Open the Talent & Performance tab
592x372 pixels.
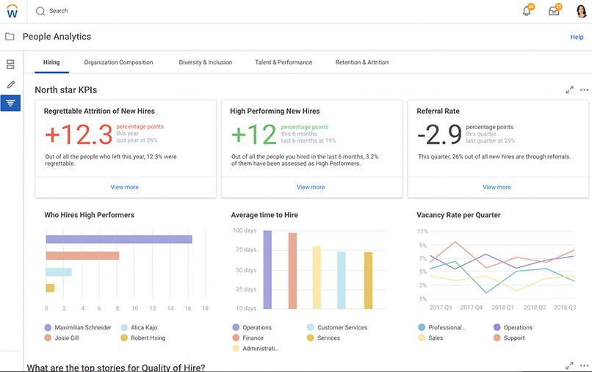tap(284, 62)
